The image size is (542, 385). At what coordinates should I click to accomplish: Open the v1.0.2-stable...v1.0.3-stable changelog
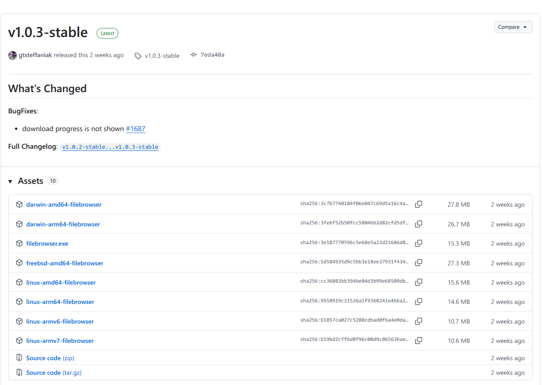(110, 147)
